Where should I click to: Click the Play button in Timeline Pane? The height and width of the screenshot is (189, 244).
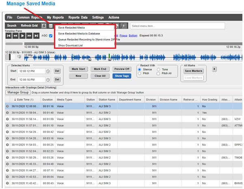(22, 36)
